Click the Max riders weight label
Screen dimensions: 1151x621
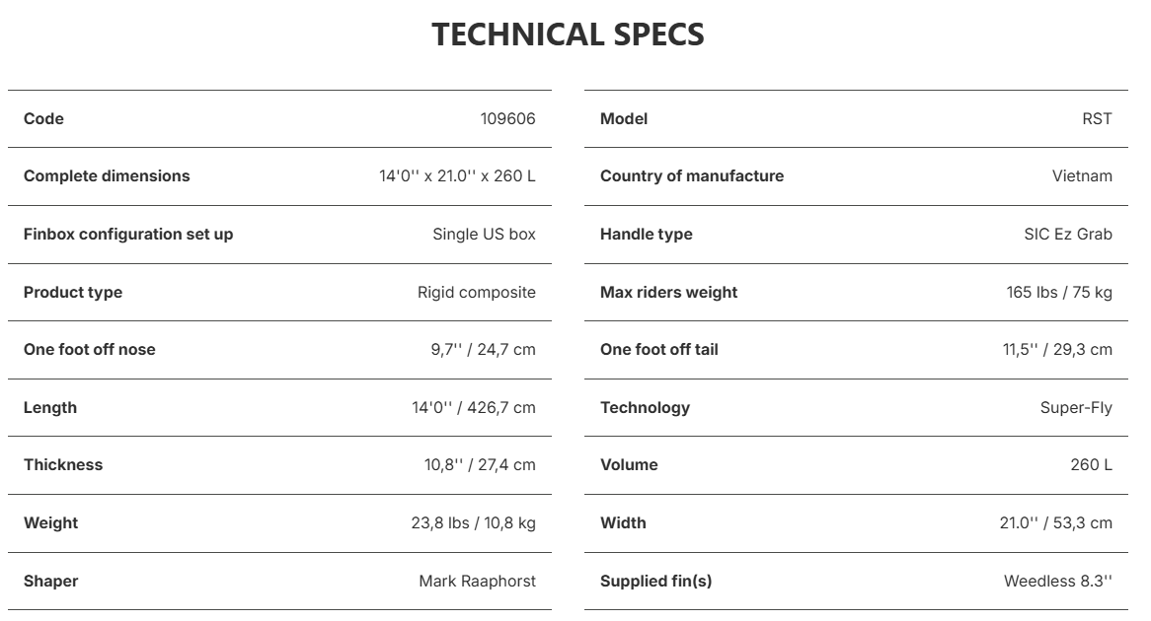point(668,292)
